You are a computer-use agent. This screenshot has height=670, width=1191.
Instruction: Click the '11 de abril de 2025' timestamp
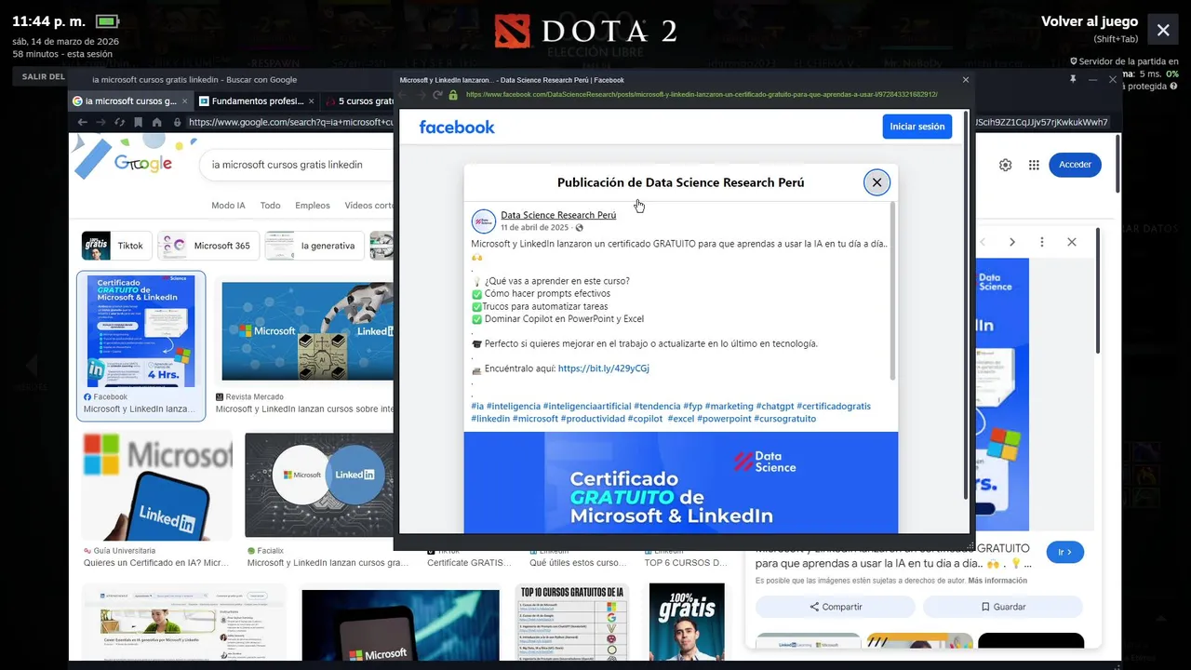tap(534, 228)
